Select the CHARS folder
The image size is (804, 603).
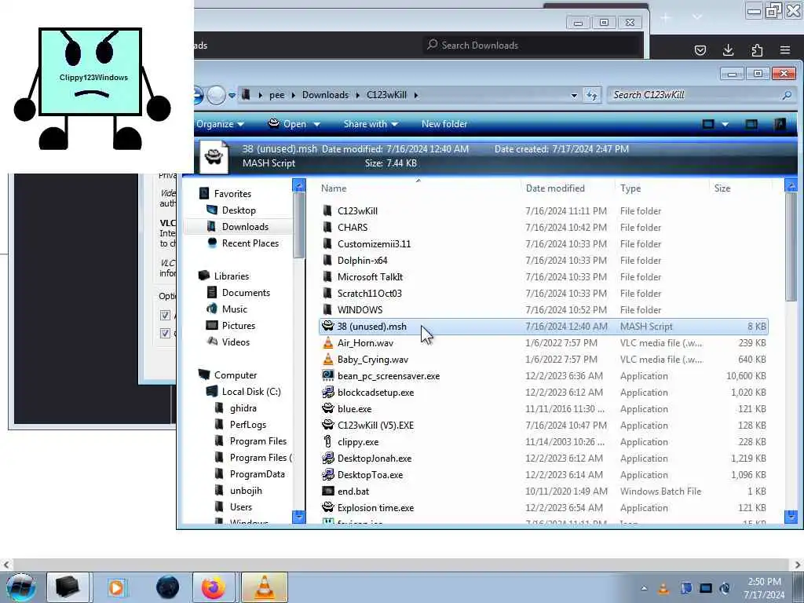[353, 227]
